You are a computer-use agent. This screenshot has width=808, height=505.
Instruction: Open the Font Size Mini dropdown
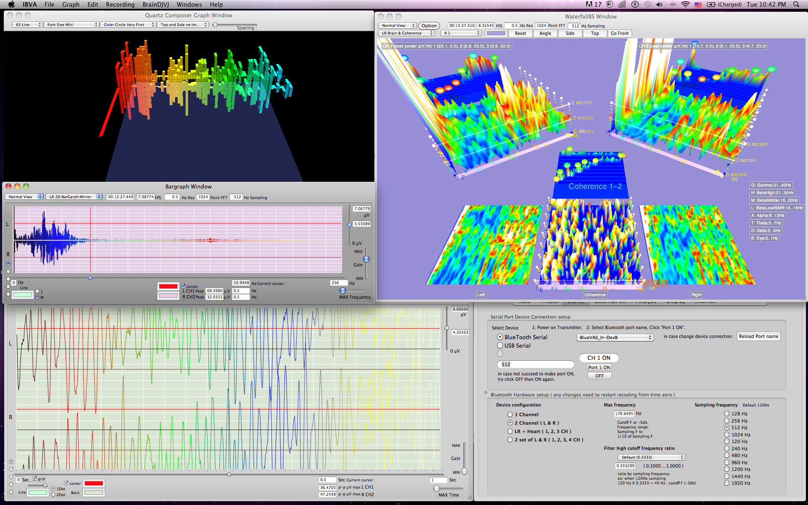71,25
